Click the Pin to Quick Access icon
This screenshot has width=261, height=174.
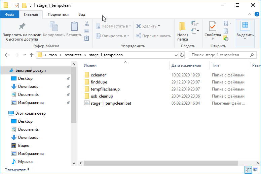(22, 26)
